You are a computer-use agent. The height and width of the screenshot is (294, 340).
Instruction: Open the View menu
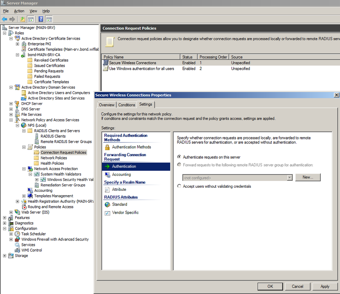33,11
